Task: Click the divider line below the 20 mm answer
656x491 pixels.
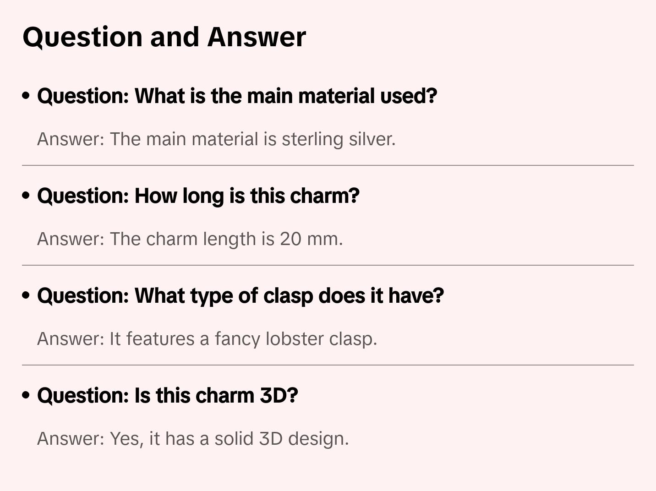Action: (x=328, y=265)
